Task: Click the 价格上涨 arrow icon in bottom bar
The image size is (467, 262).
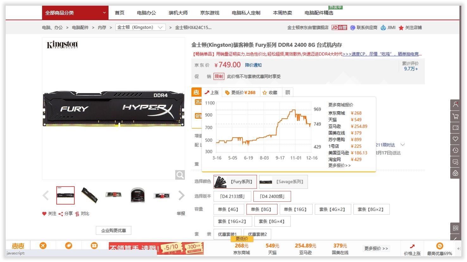Action: pyautogui.click(x=412, y=246)
